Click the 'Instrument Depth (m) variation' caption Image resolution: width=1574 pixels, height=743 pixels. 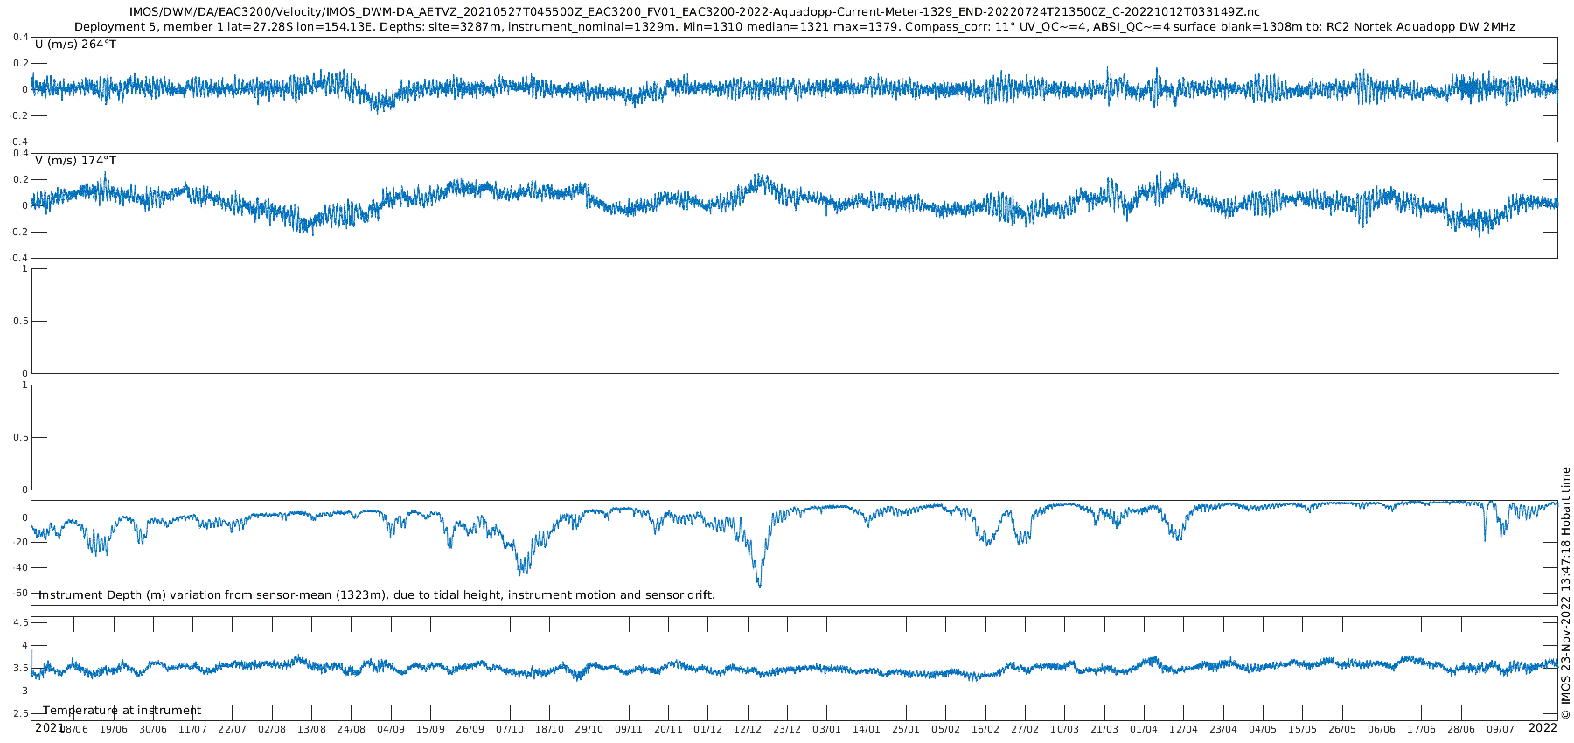click(x=377, y=595)
